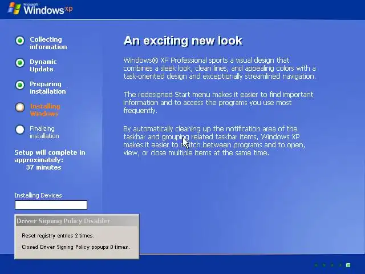
Task: Select the 'Collecting information' step label
Action: 48,43
